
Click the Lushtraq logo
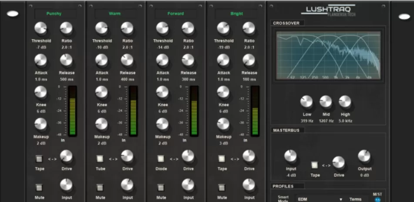click(328, 11)
